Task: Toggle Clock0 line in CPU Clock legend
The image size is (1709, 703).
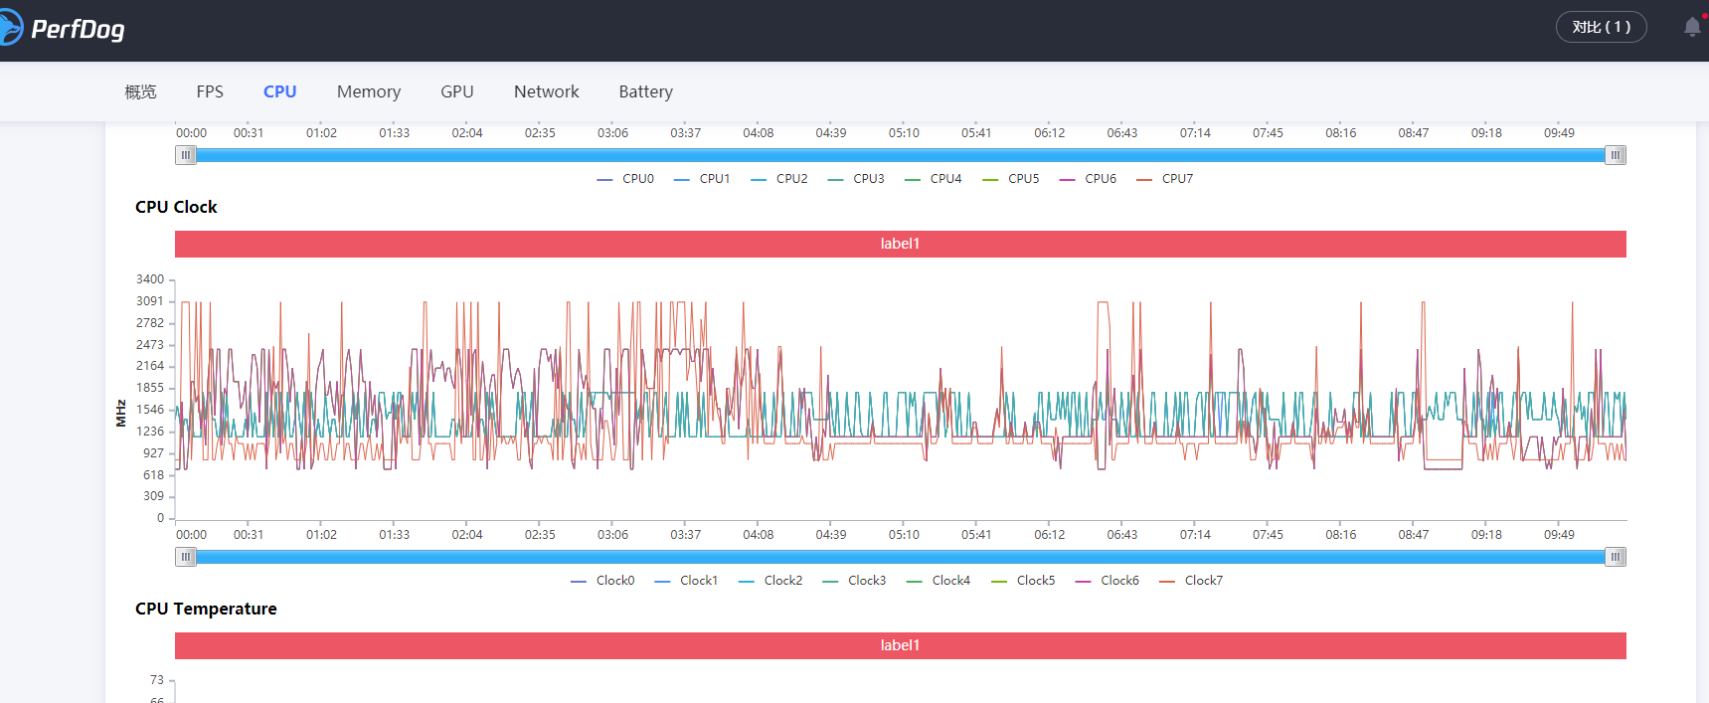Action: 603,581
